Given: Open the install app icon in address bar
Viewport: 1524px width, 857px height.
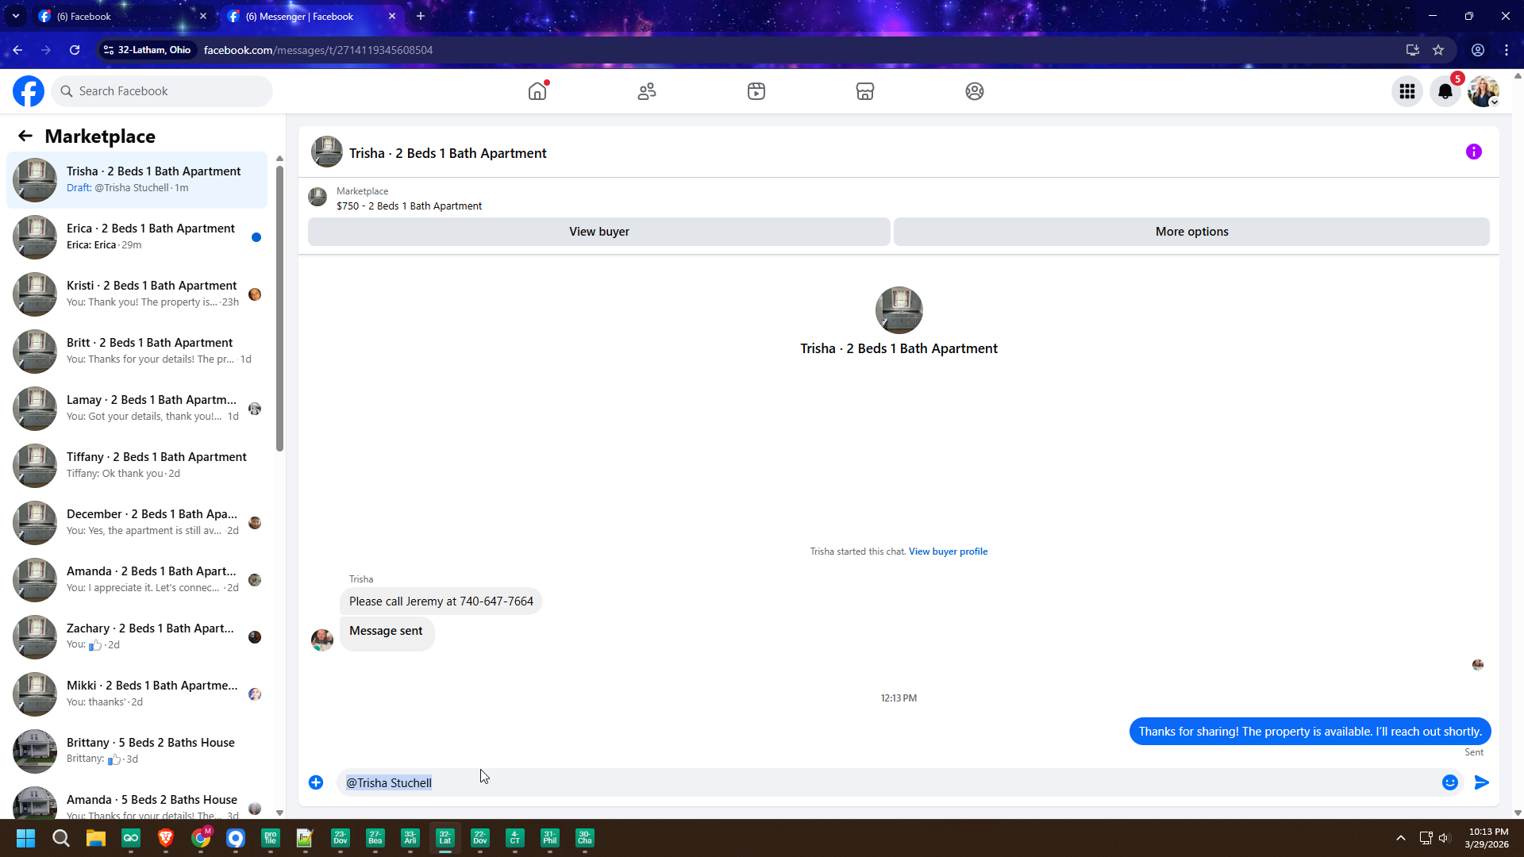Looking at the screenshot, I should 1413,50.
